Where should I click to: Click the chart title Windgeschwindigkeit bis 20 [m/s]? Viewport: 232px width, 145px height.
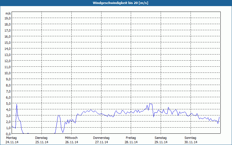pos(116,3)
